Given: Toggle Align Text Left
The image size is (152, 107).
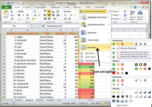Looking at the screenshot, I should [45, 15].
